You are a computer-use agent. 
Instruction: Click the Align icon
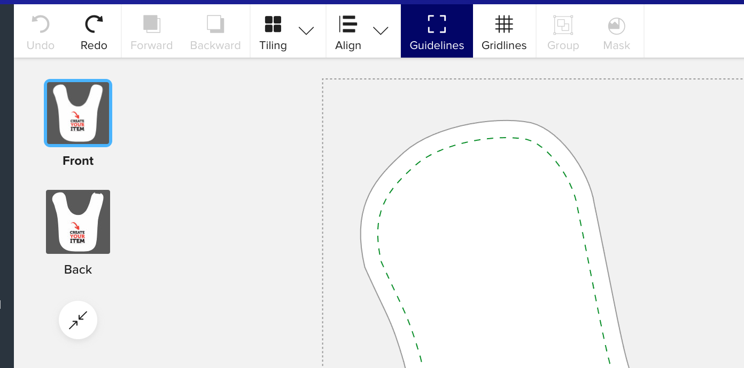[x=348, y=25]
